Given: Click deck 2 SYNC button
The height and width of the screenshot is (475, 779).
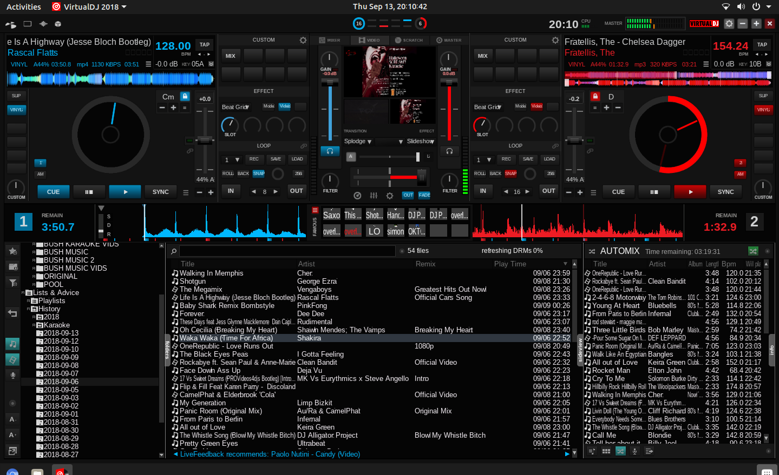Looking at the screenshot, I should coord(726,192).
